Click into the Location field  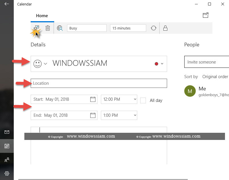coord(99,83)
